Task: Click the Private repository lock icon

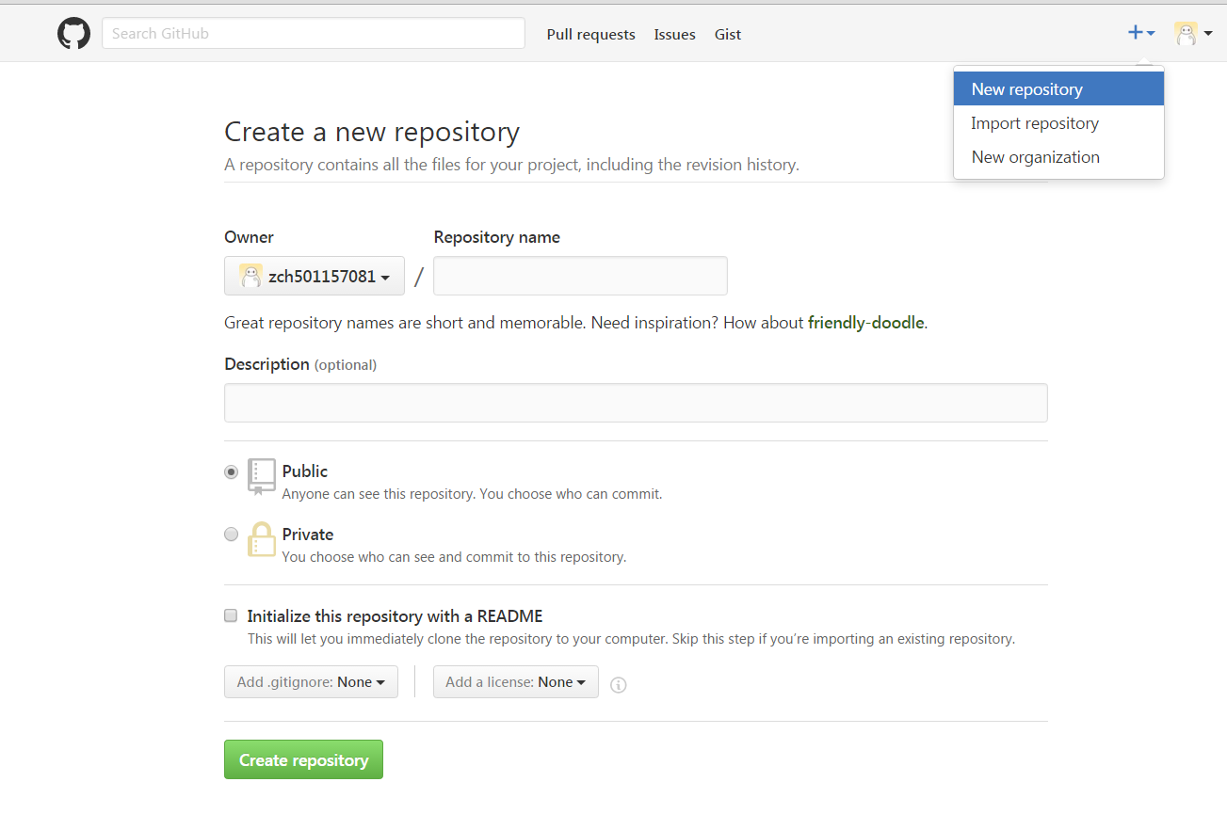Action: [x=262, y=539]
